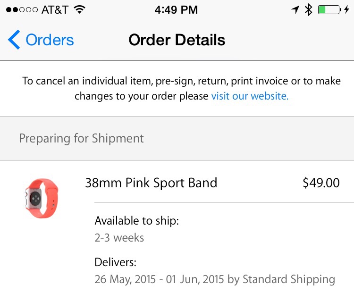Tap the AT&T carrier name
The width and height of the screenshot is (354, 301).
click(x=55, y=10)
